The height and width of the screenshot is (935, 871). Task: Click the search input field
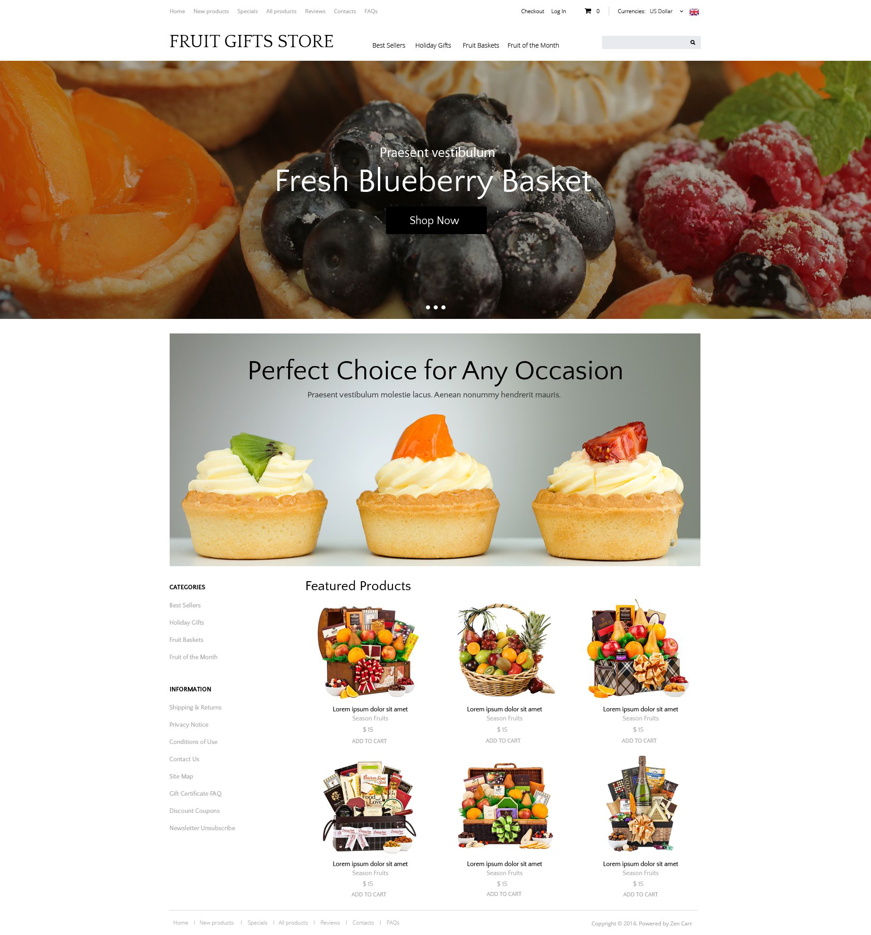645,42
